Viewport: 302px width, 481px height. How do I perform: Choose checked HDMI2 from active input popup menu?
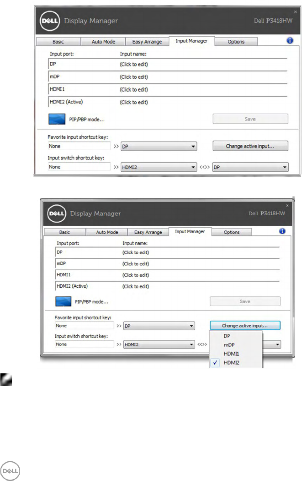coord(236,363)
